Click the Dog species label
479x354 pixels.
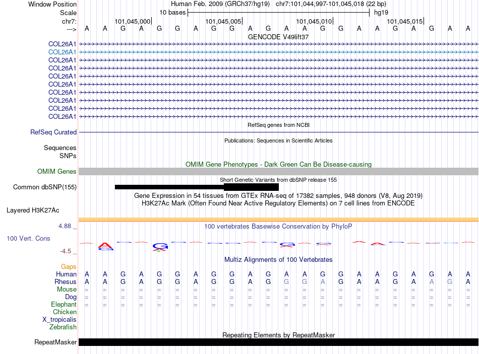point(71,297)
